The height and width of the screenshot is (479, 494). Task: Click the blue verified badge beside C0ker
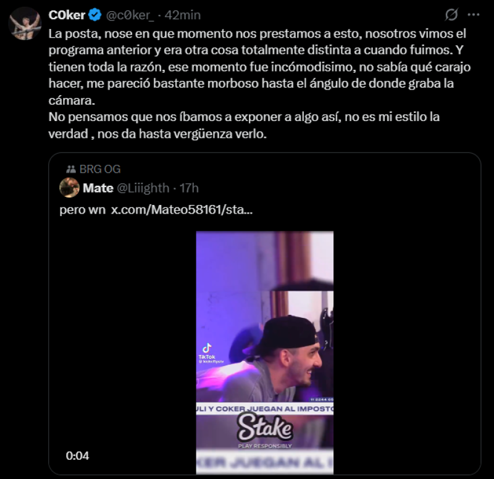point(96,15)
